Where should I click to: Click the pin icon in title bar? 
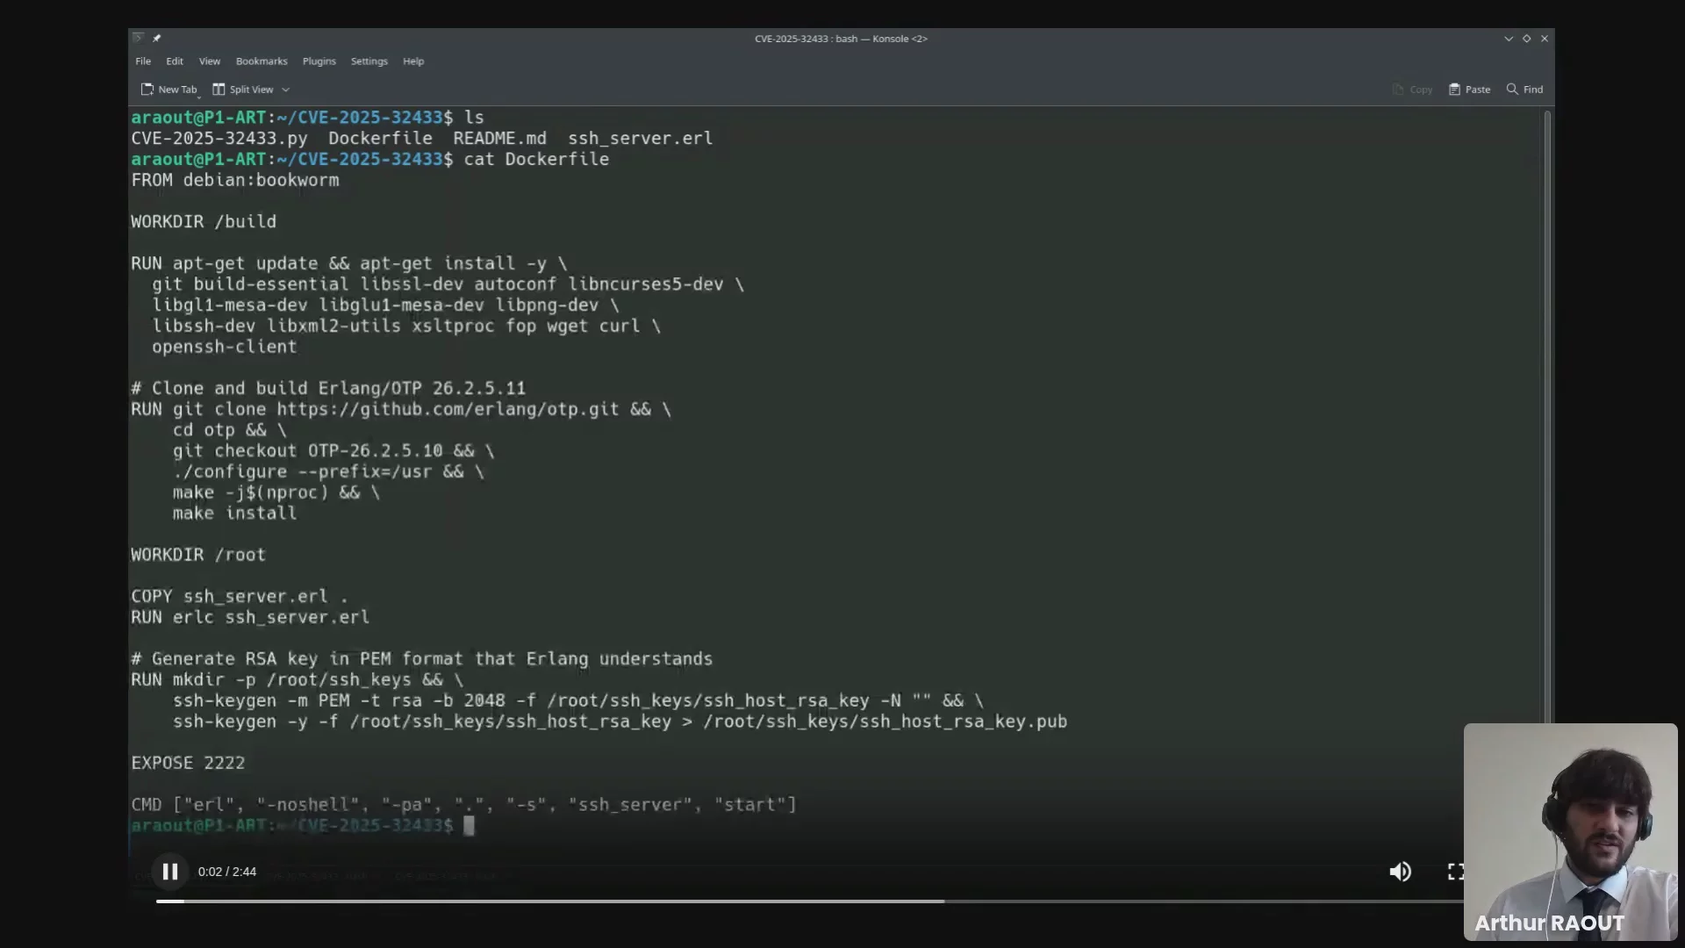[156, 39]
